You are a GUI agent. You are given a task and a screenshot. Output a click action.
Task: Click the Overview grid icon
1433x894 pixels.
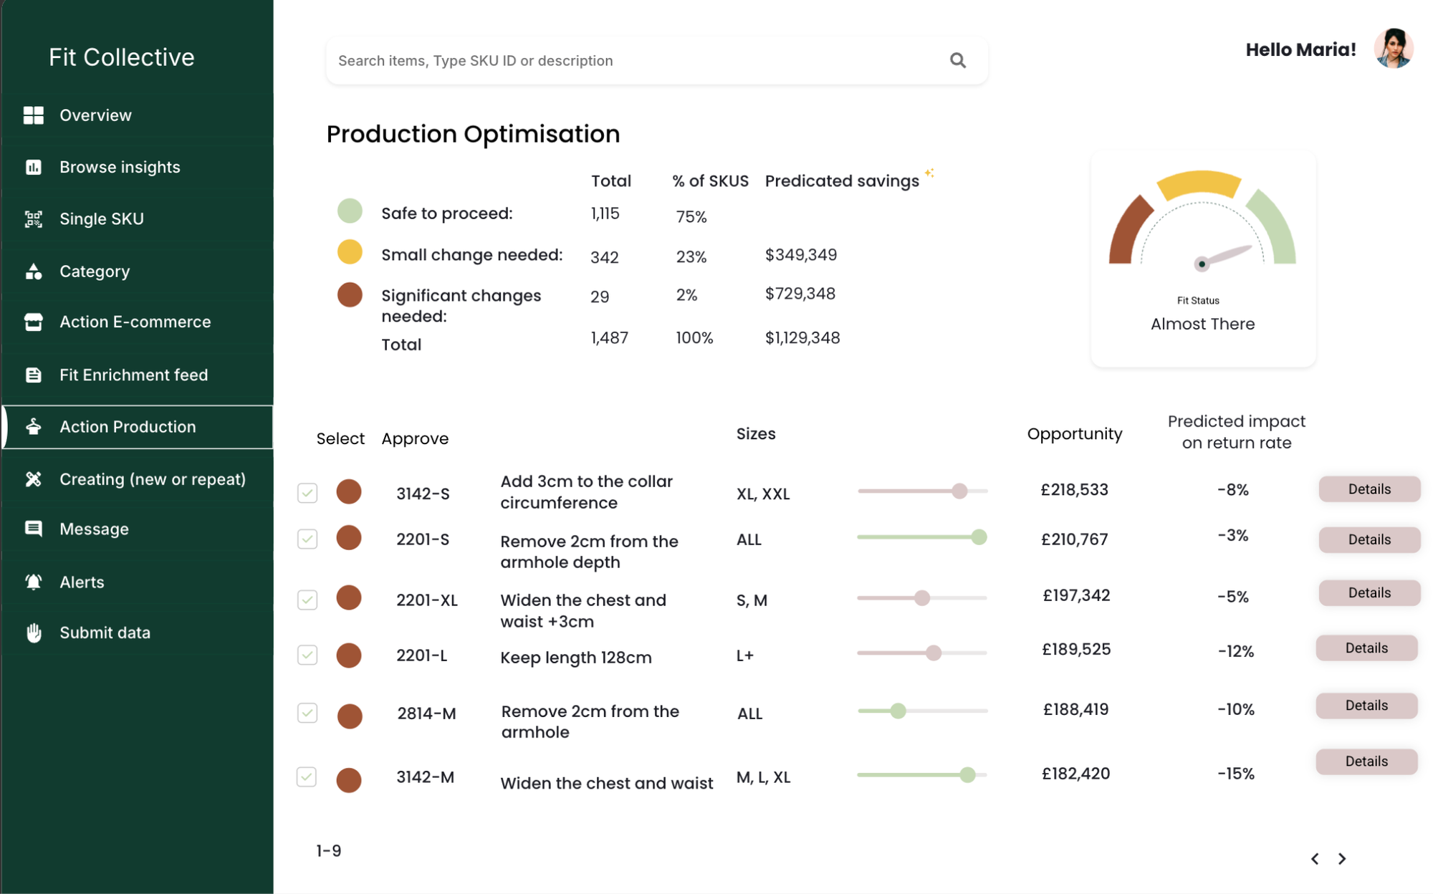point(34,115)
